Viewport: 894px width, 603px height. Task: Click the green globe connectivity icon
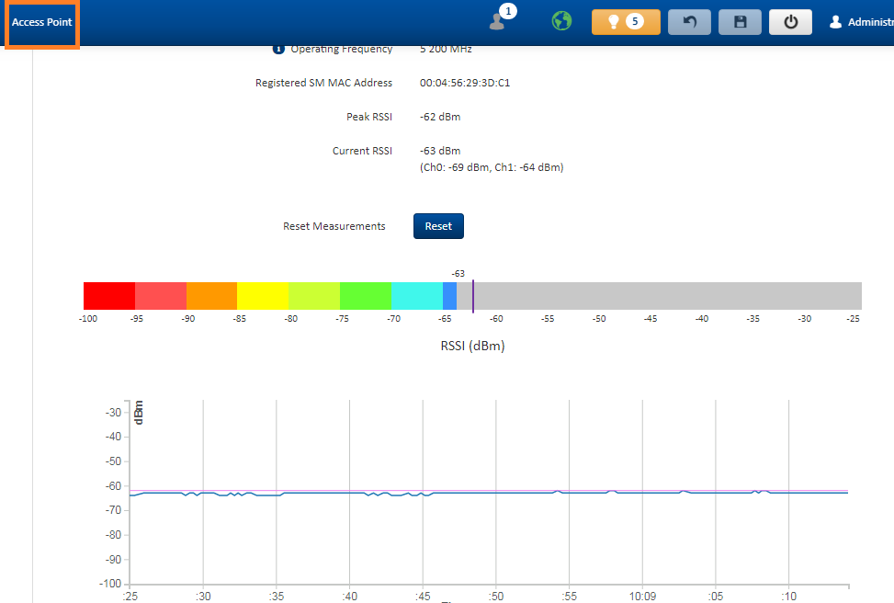[x=561, y=21]
